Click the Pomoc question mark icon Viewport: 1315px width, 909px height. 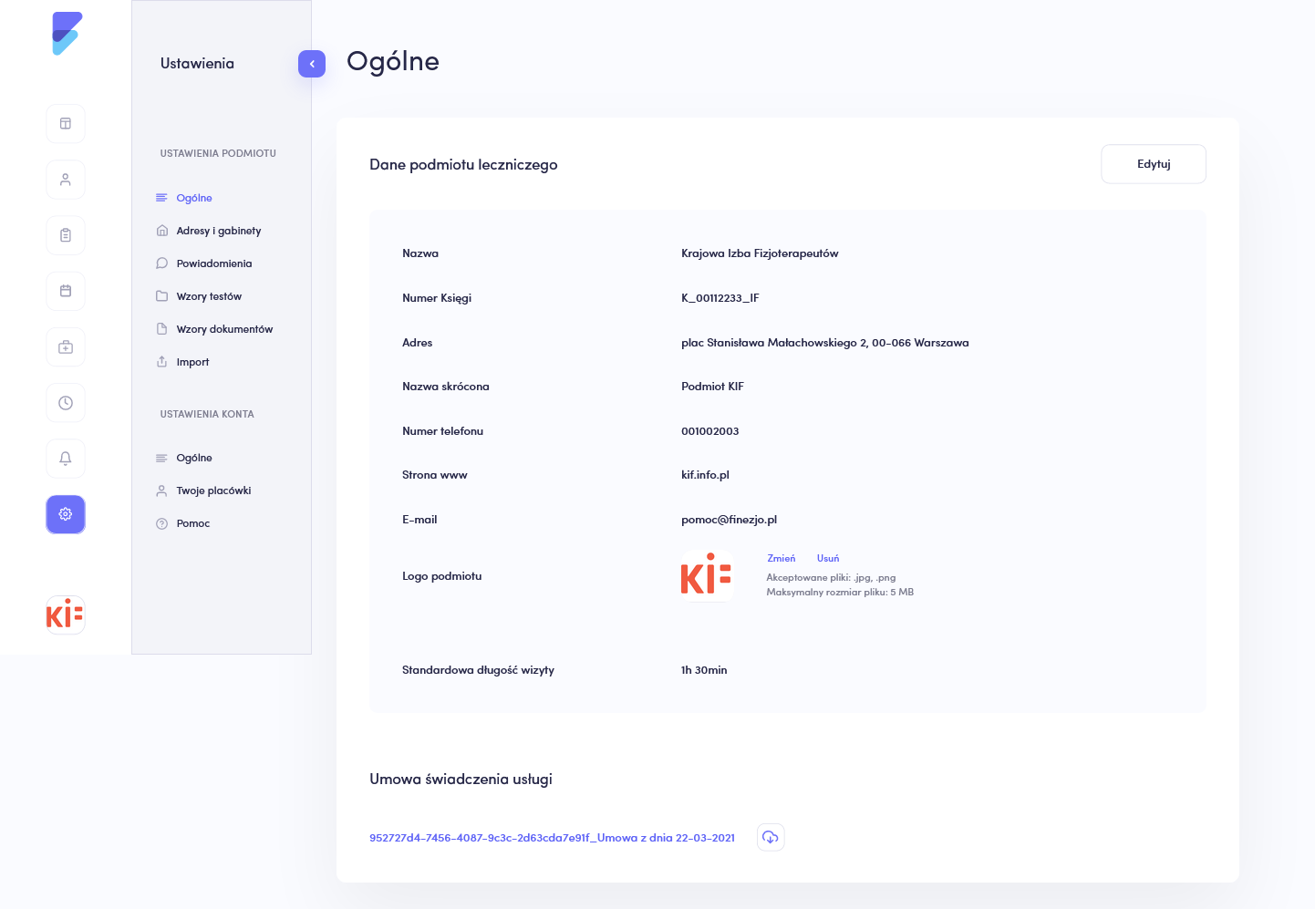[161, 523]
